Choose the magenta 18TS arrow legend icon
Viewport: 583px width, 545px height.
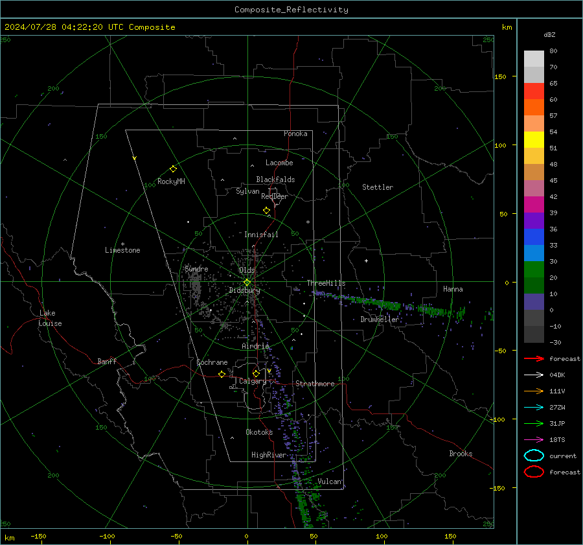534,440
